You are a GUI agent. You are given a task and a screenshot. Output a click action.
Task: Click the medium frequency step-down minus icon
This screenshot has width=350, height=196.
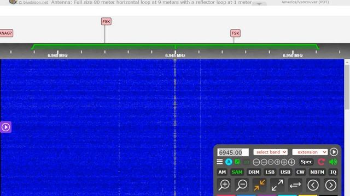coord(264,162)
